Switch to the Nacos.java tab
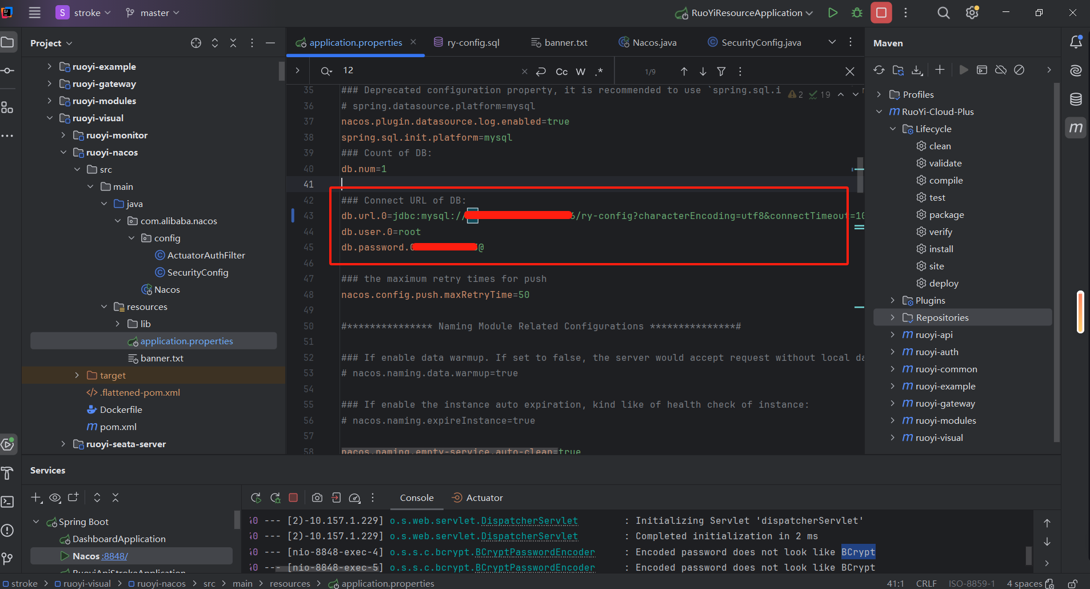Viewport: 1090px width, 589px height. [648, 42]
